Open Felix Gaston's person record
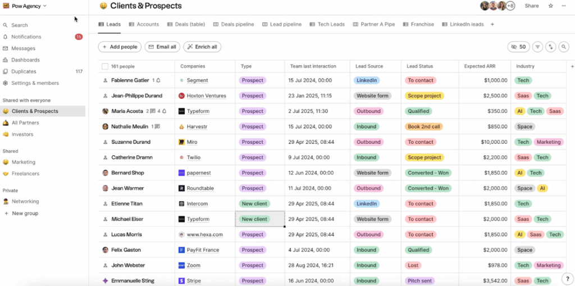Viewport: 575px width, 286px height. pyautogui.click(x=127, y=250)
